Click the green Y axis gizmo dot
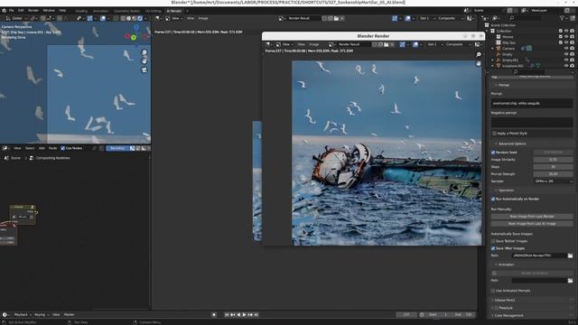Image resolution: width=578 pixels, height=325 pixels. click(134, 37)
